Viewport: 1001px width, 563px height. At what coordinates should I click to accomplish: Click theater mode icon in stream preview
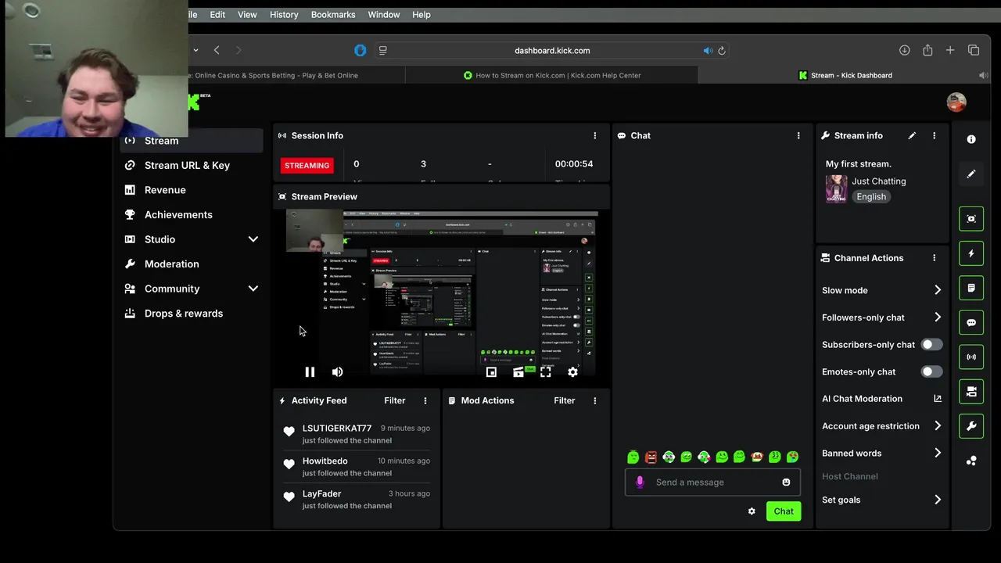click(x=518, y=372)
